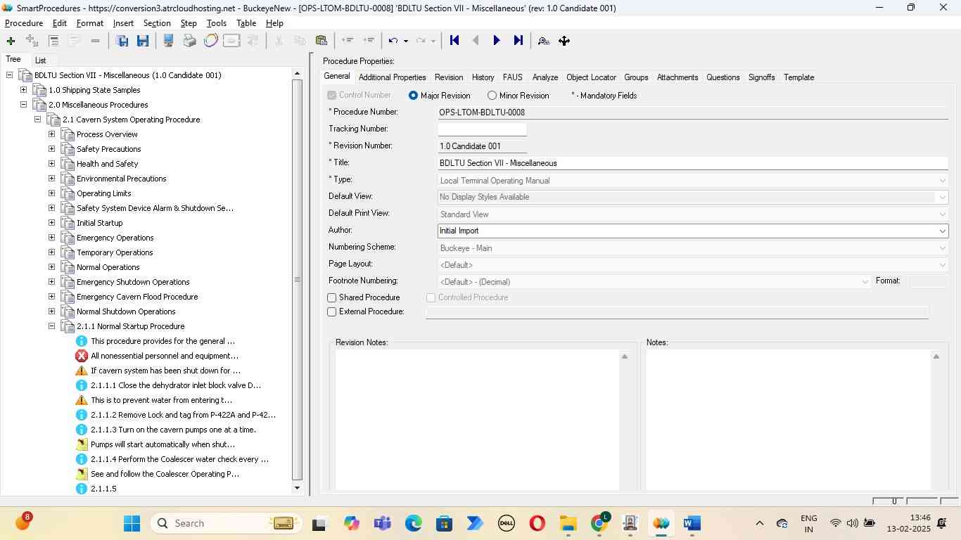Image resolution: width=961 pixels, height=540 pixels.
Task: Click the add sub-item icon
Action: 32,41
